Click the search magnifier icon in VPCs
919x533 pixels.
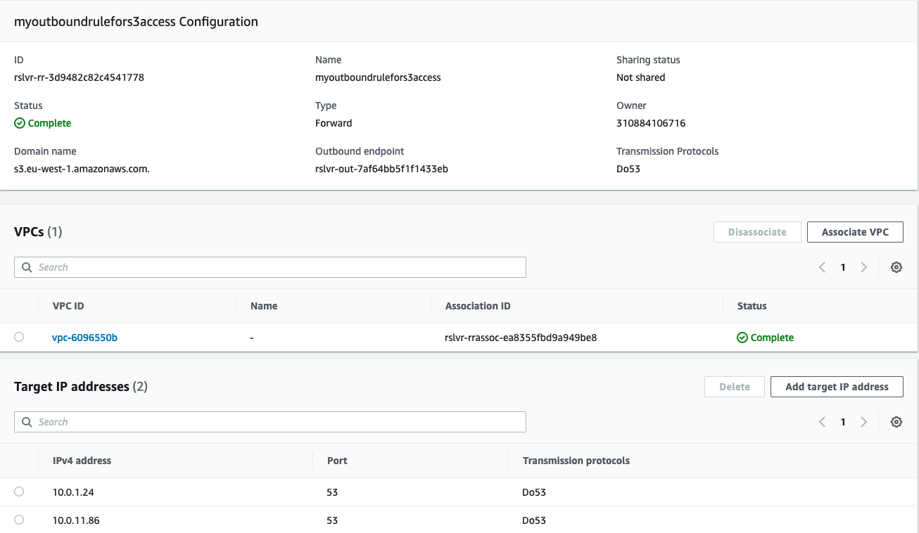pos(27,267)
